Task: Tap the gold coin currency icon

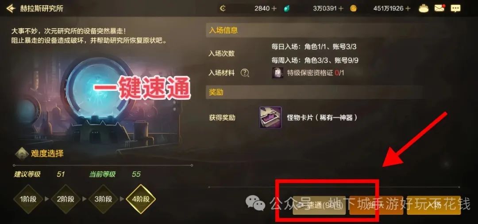Action: coord(353,8)
